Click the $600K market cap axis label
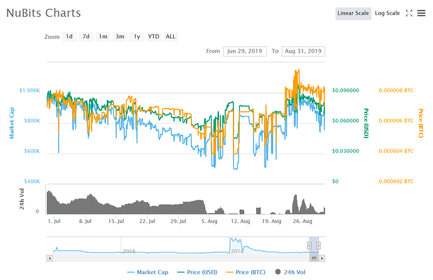433x280 pixels. pos(32,151)
